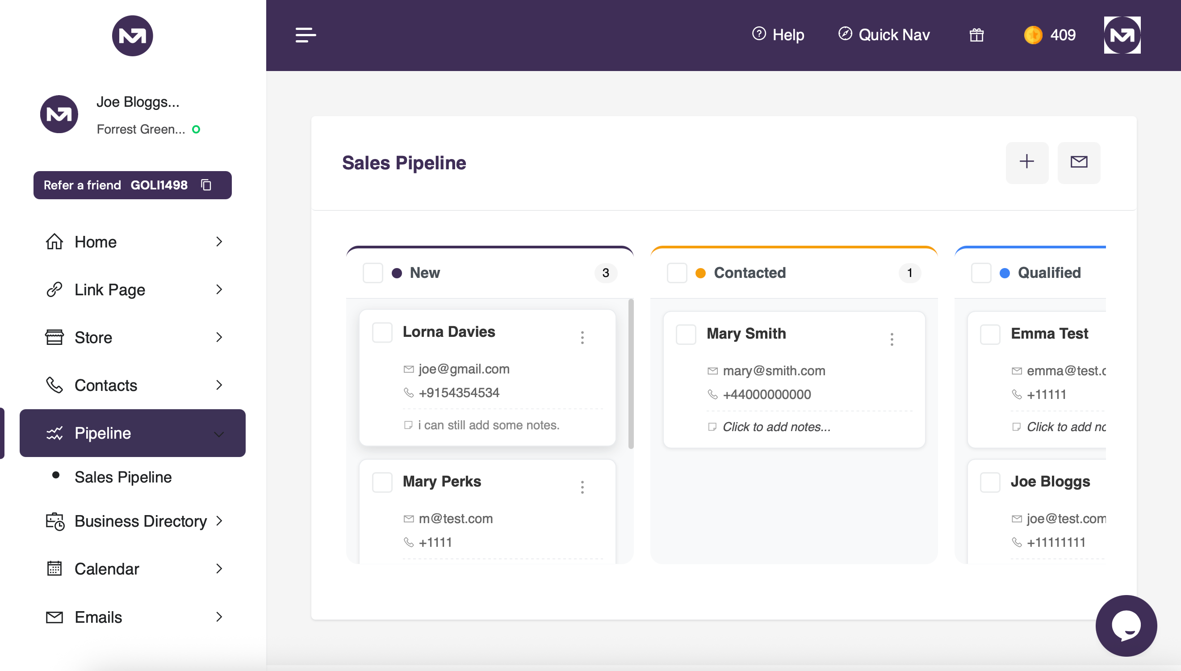Tick the Lorna Davies card checkbox

coord(382,332)
